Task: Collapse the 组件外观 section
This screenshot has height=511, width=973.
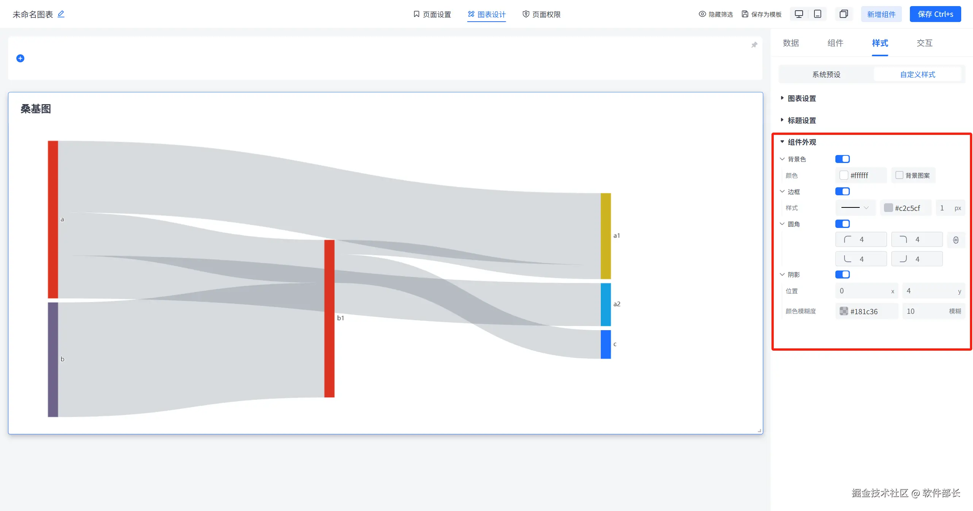Action: pos(802,142)
